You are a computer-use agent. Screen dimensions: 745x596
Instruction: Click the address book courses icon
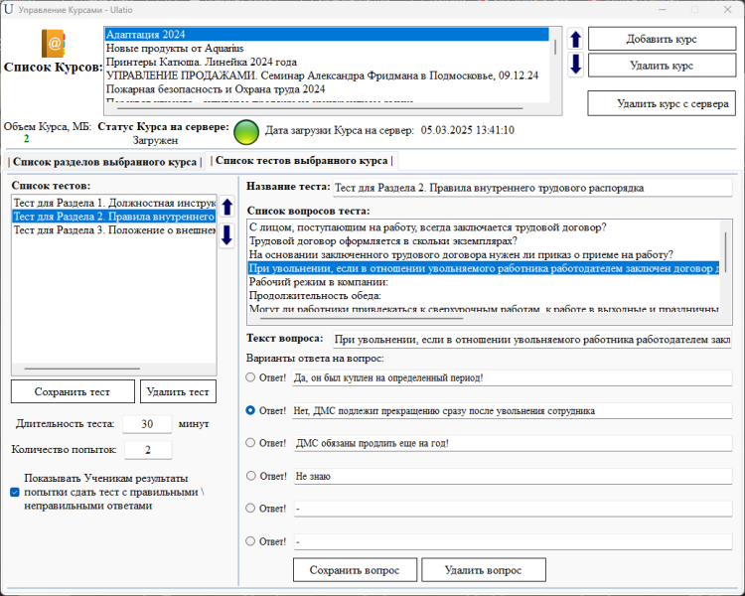pyautogui.click(x=53, y=43)
